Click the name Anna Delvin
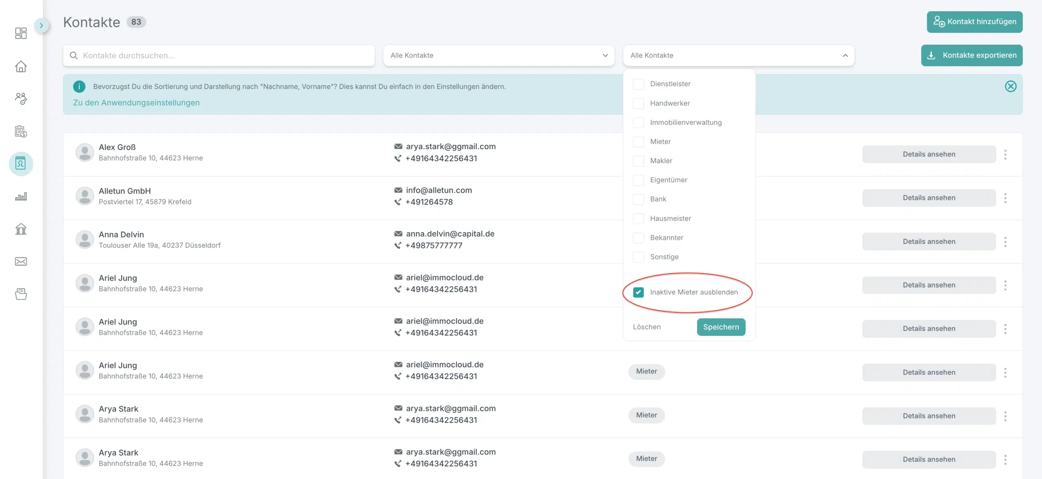This screenshot has width=1042, height=479. pos(121,234)
